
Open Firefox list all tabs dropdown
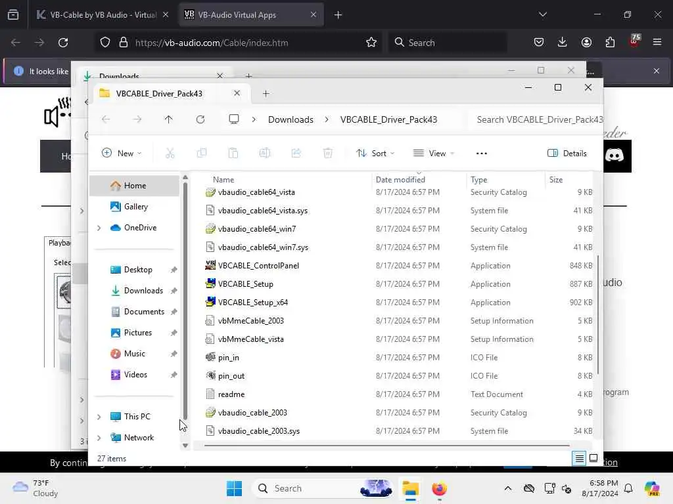tap(542, 14)
